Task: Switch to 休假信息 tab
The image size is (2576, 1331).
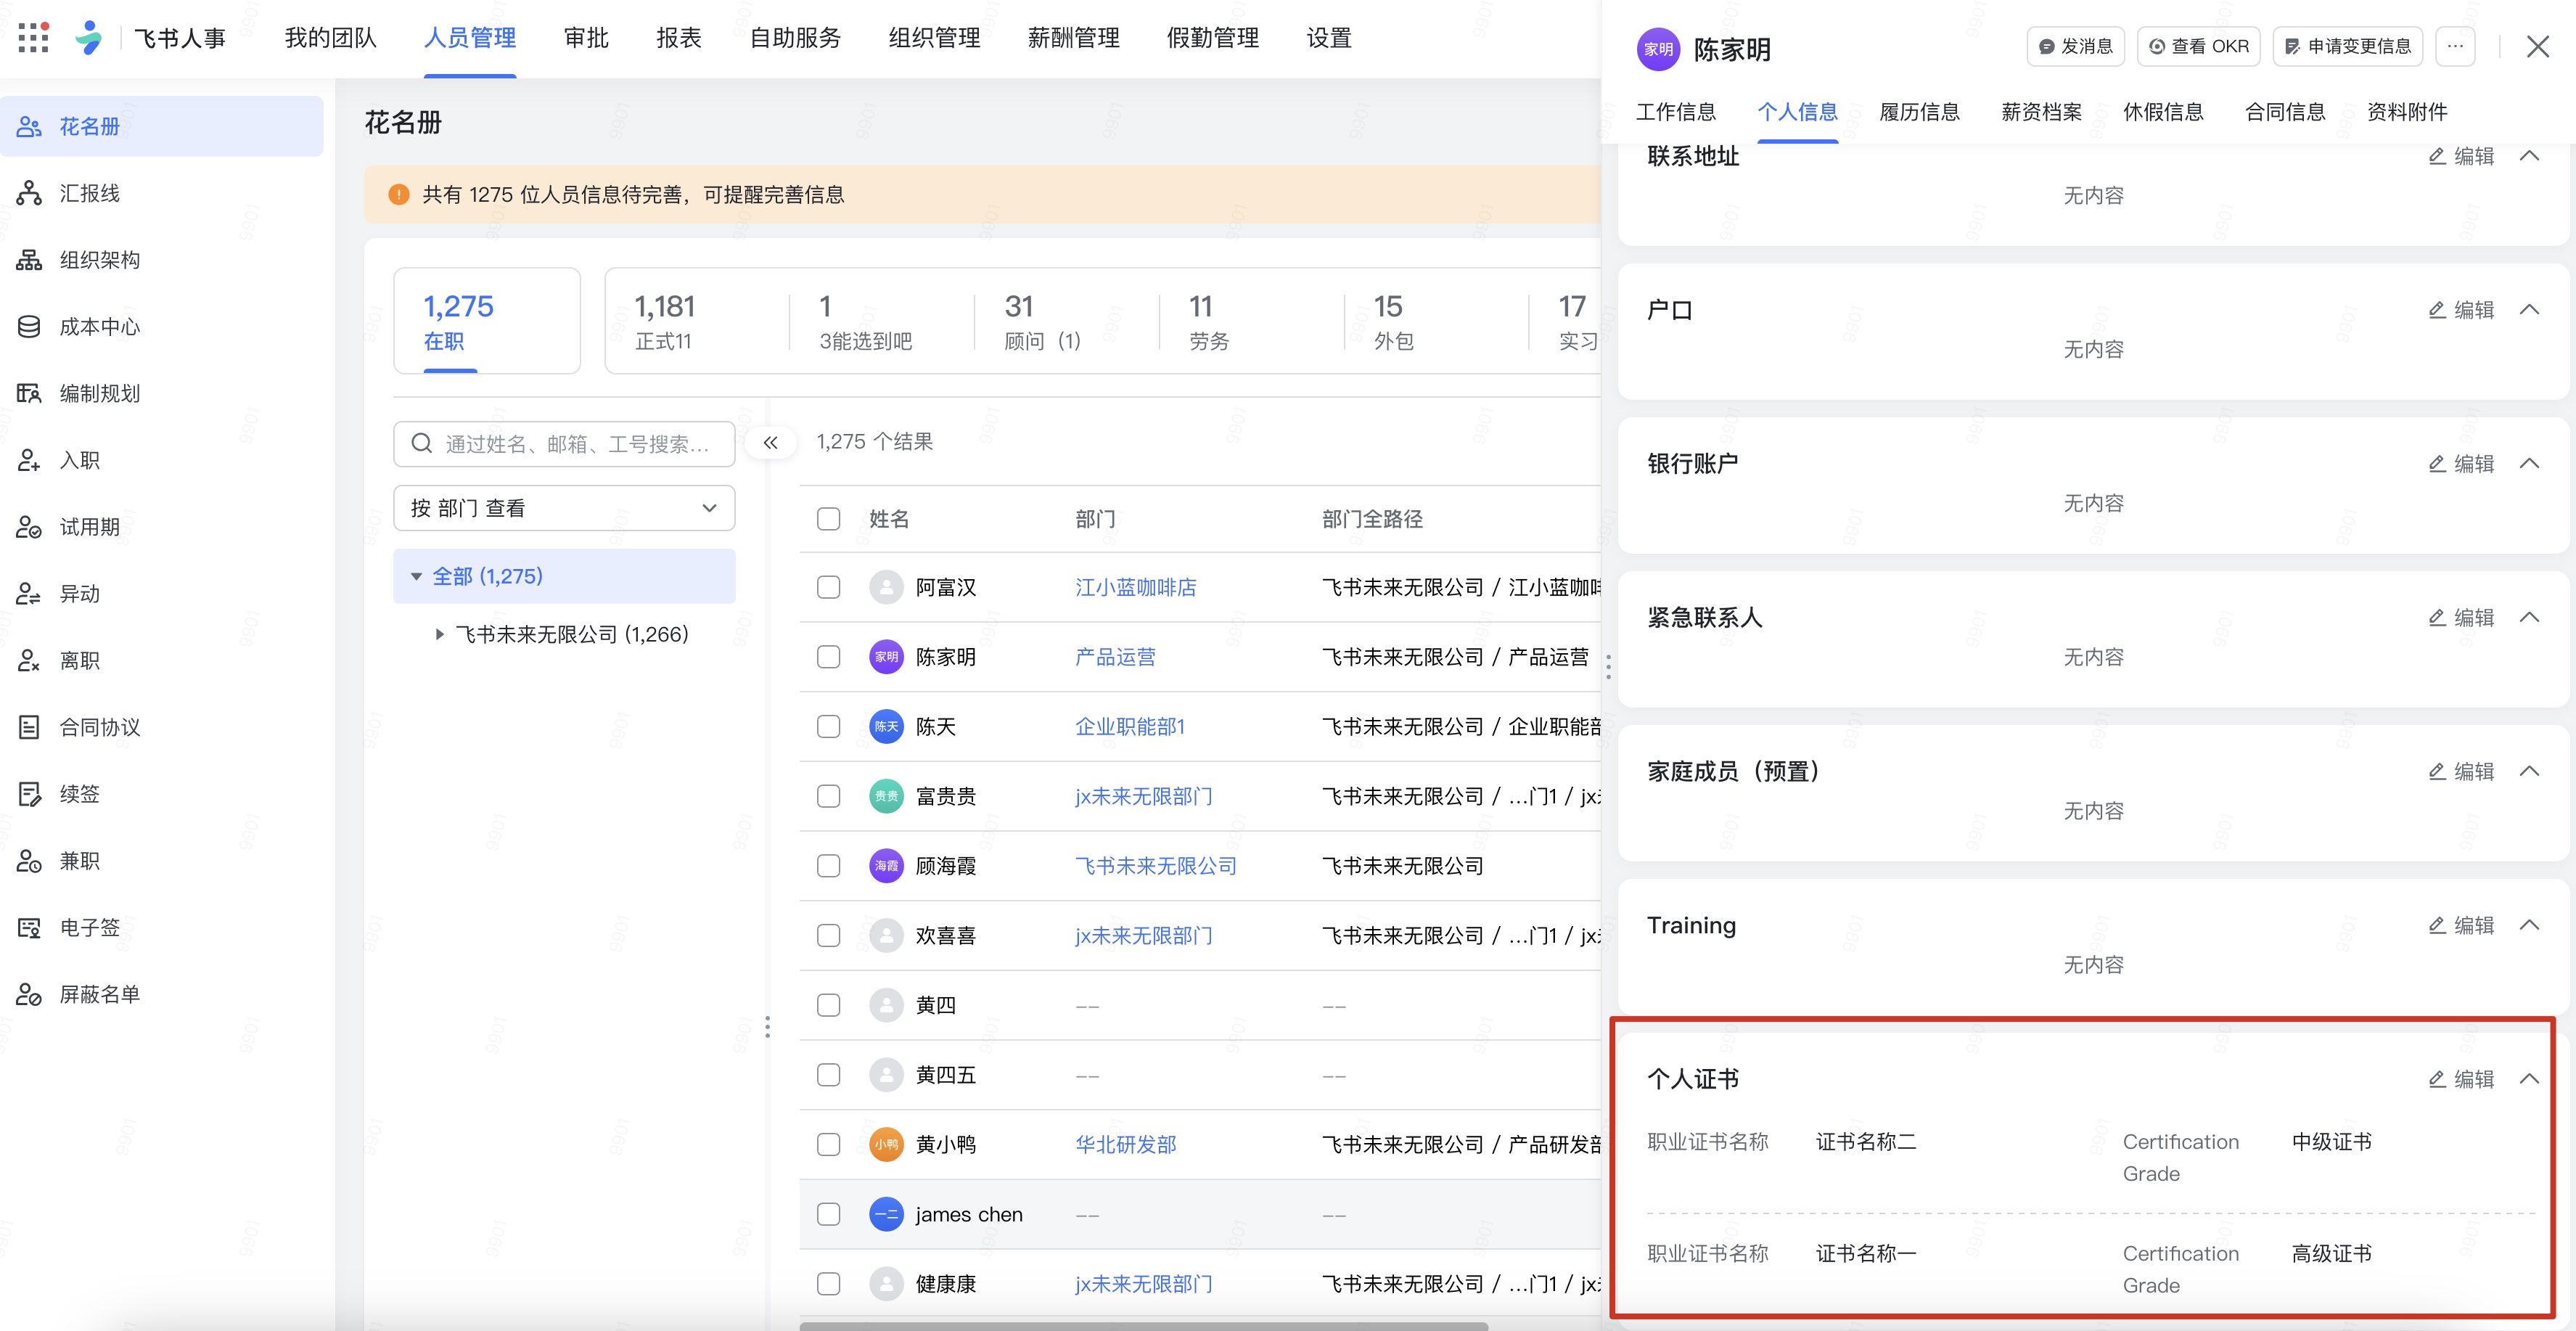Action: click(2163, 112)
